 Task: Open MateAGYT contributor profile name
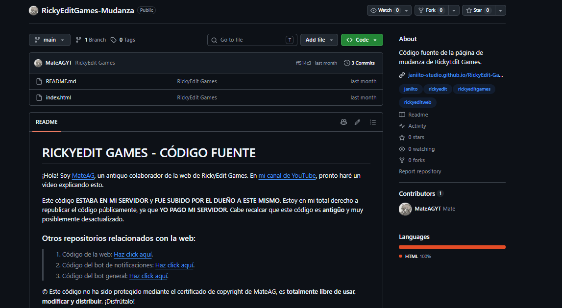point(428,209)
